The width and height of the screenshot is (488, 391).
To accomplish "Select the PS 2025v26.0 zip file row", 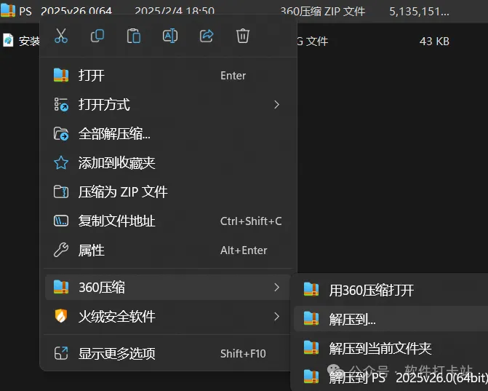I will pyautogui.click(x=244, y=11).
